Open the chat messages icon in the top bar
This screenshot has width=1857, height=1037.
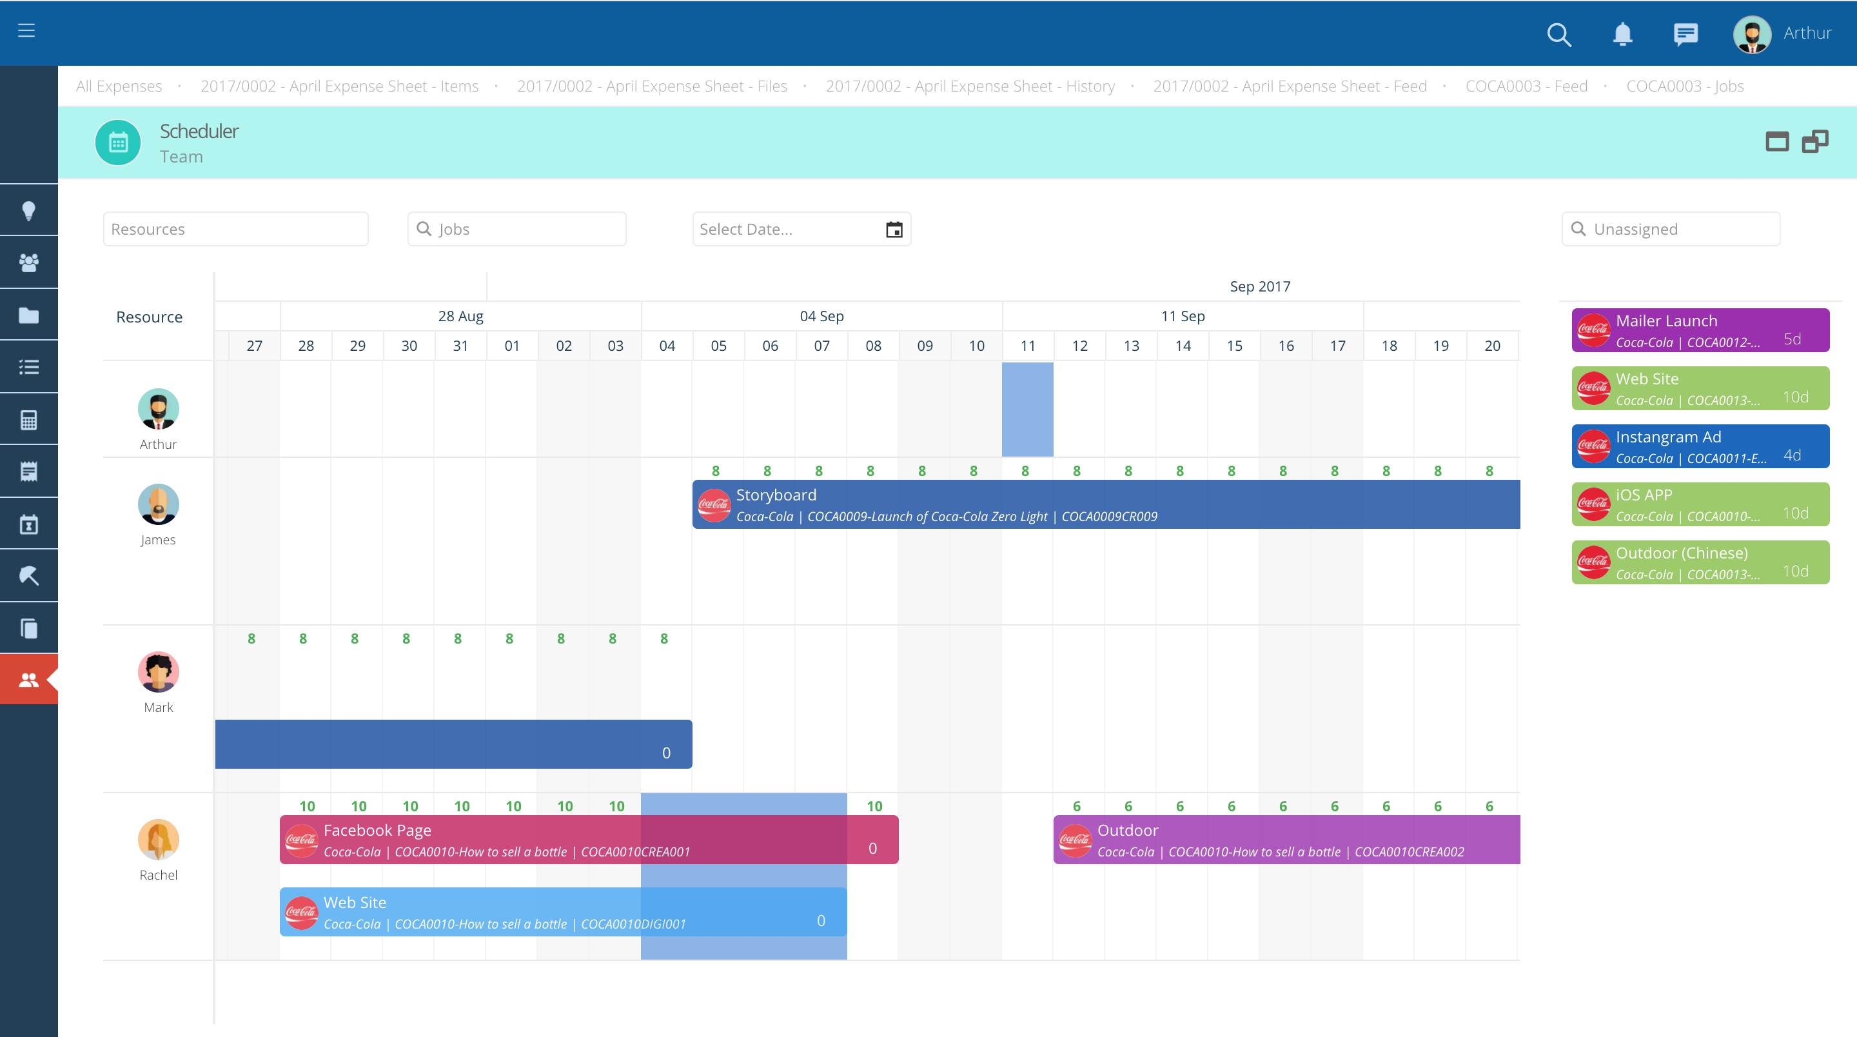(x=1687, y=34)
